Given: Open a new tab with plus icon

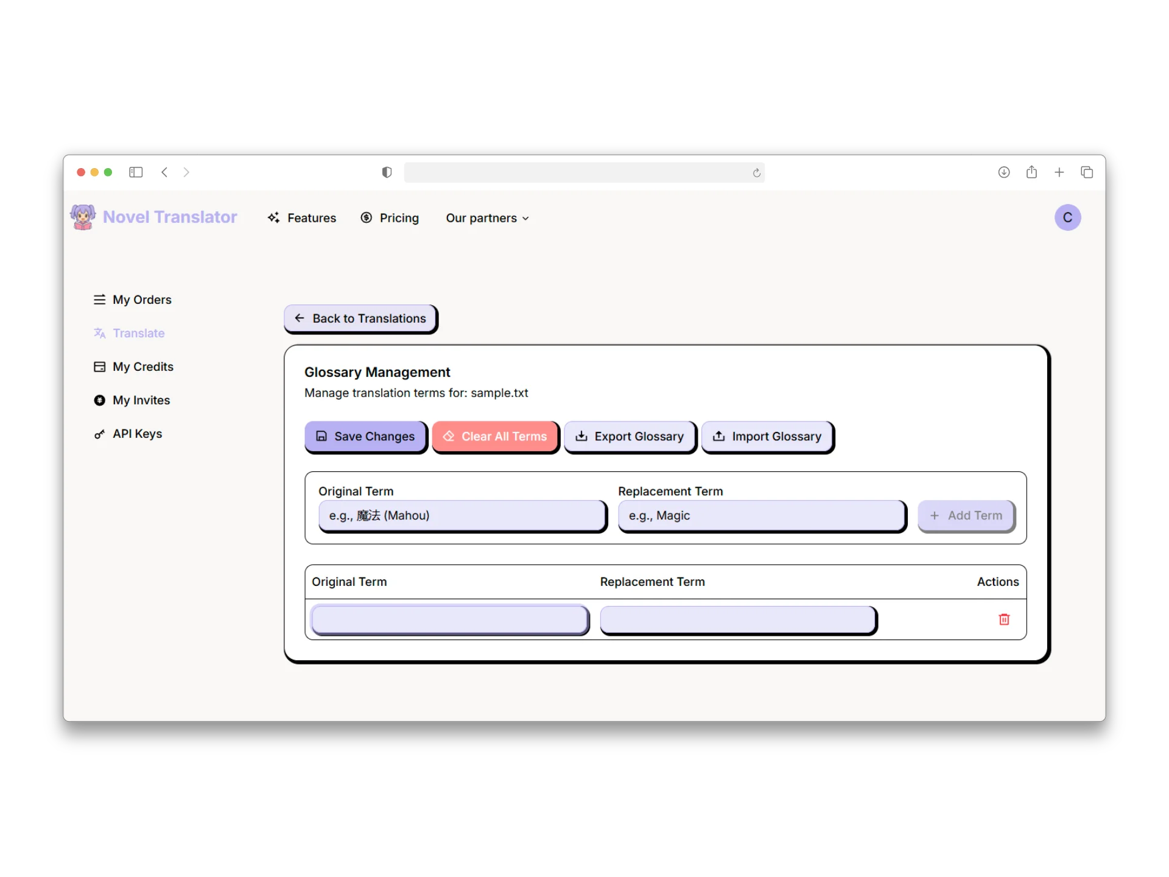Looking at the screenshot, I should (1059, 172).
